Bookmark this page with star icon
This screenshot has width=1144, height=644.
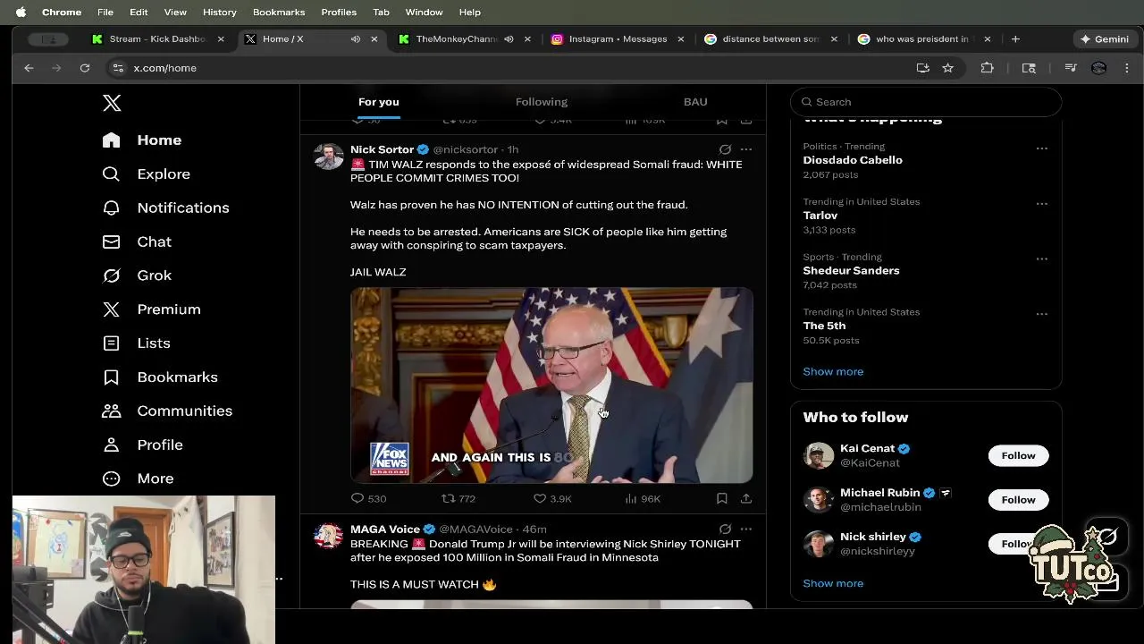pos(948,68)
